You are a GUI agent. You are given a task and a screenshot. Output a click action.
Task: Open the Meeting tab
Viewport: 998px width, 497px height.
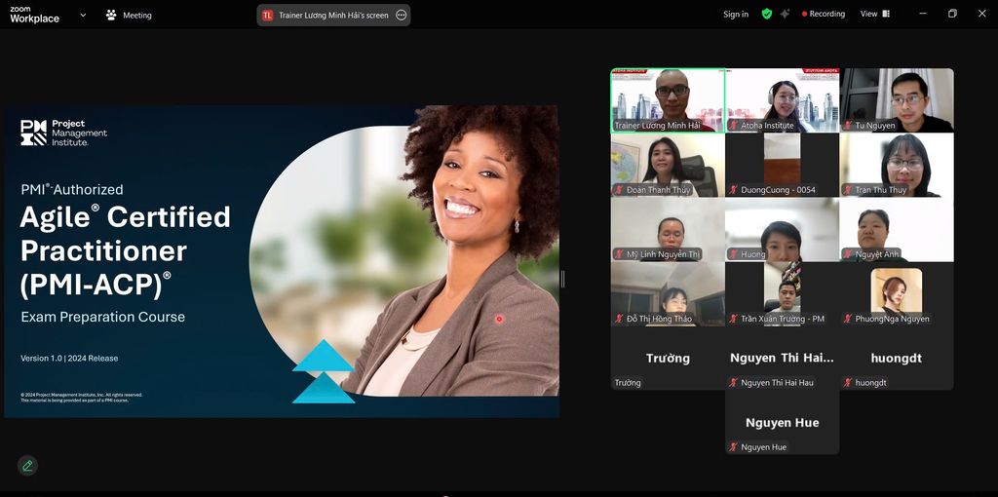pyautogui.click(x=136, y=16)
